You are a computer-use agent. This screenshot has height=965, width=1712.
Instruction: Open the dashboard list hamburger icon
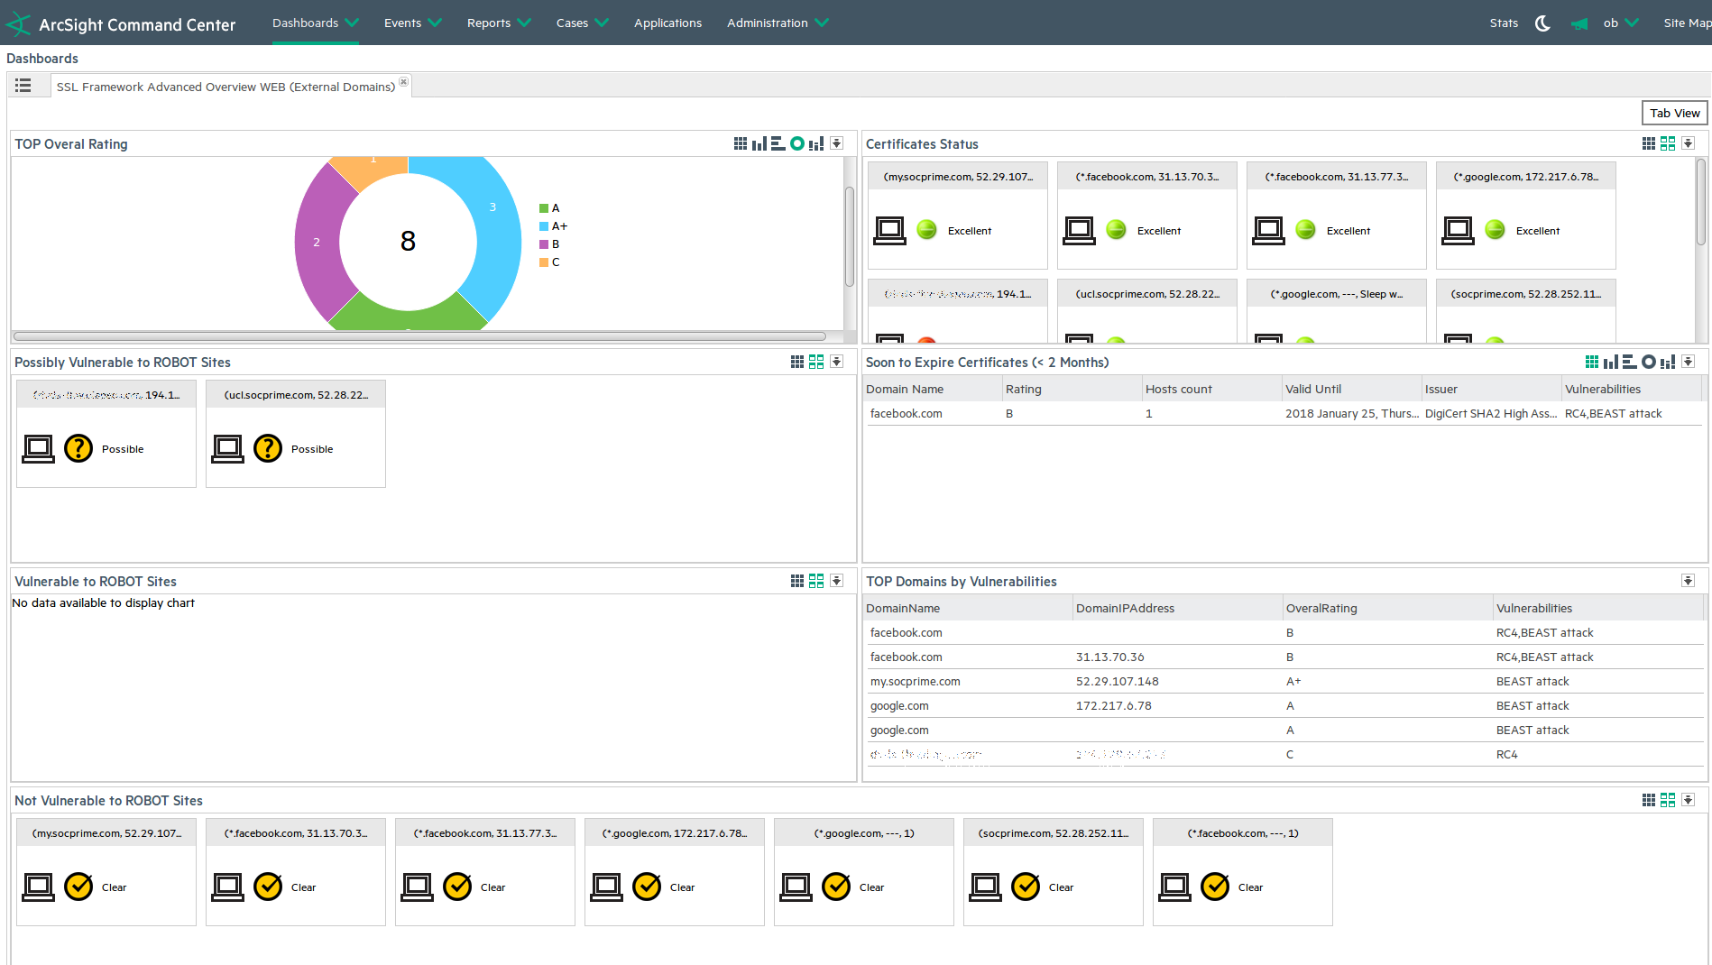click(23, 86)
